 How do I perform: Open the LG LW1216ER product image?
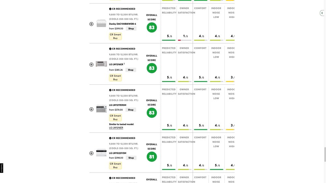(101, 64)
